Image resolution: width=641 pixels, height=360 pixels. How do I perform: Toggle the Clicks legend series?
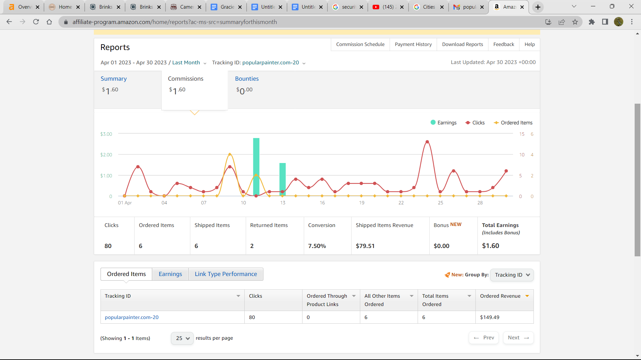[x=475, y=123]
